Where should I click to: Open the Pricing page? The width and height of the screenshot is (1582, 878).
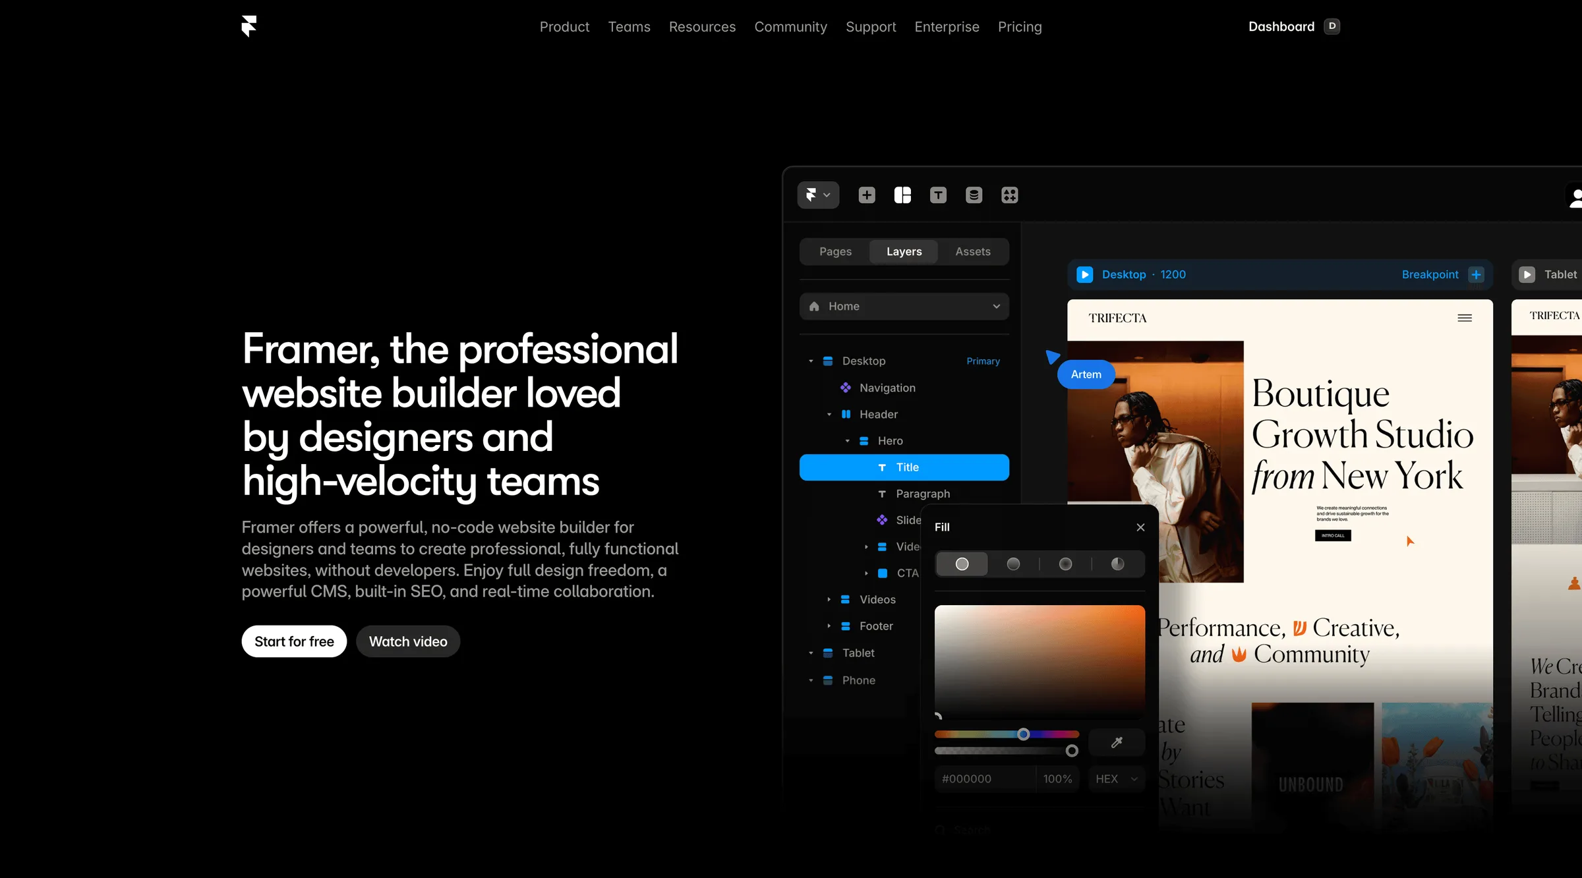(x=1020, y=27)
